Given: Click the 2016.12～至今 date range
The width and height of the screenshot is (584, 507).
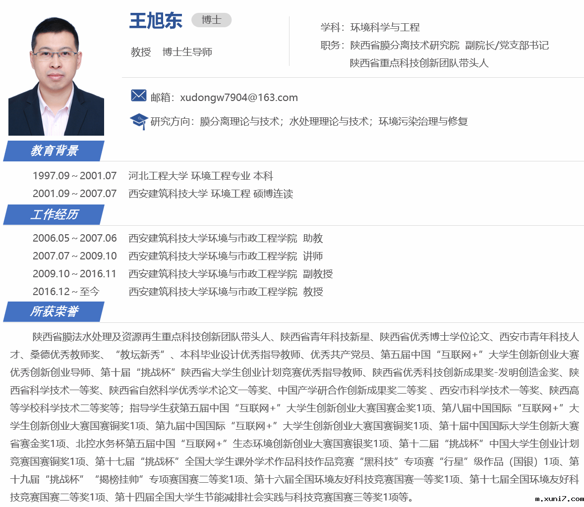Looking at the screenshot, I should (66, 292).
